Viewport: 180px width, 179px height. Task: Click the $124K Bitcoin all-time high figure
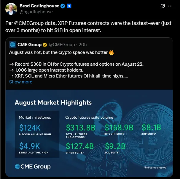click(30, 128)
